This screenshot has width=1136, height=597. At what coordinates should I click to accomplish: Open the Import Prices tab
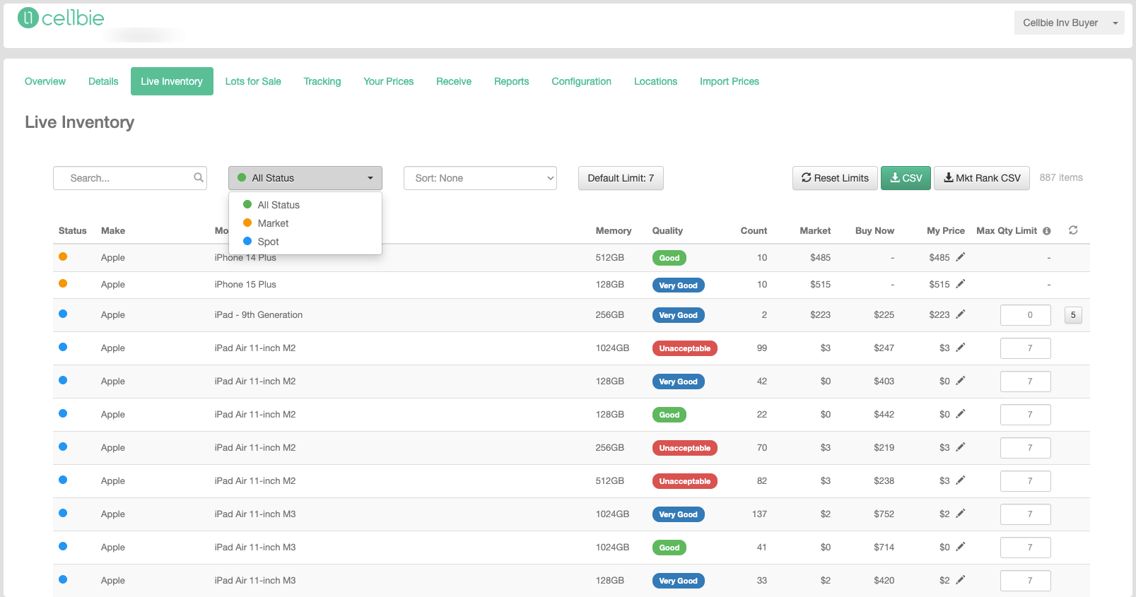pyautogui.click(x=730, y=81)
